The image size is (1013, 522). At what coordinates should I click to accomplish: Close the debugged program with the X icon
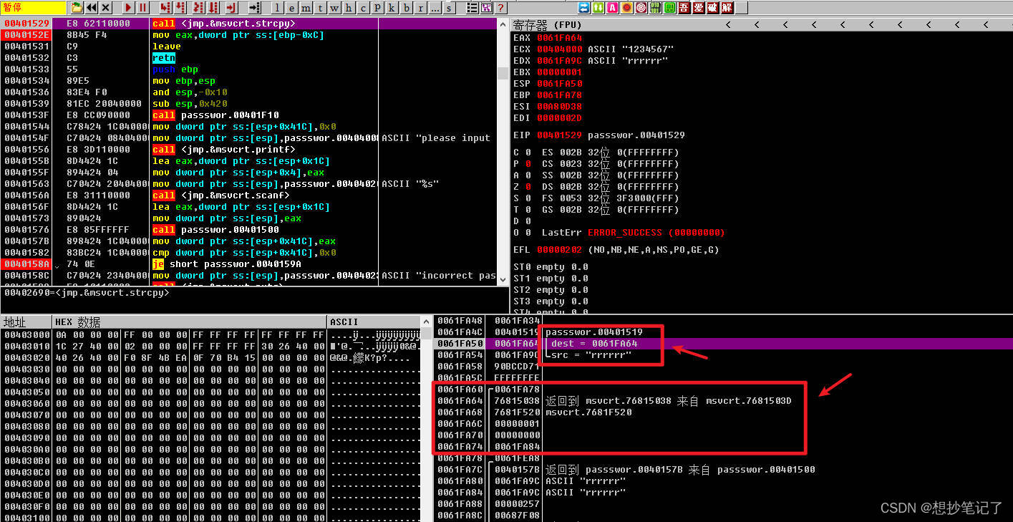tap(106, 8)
